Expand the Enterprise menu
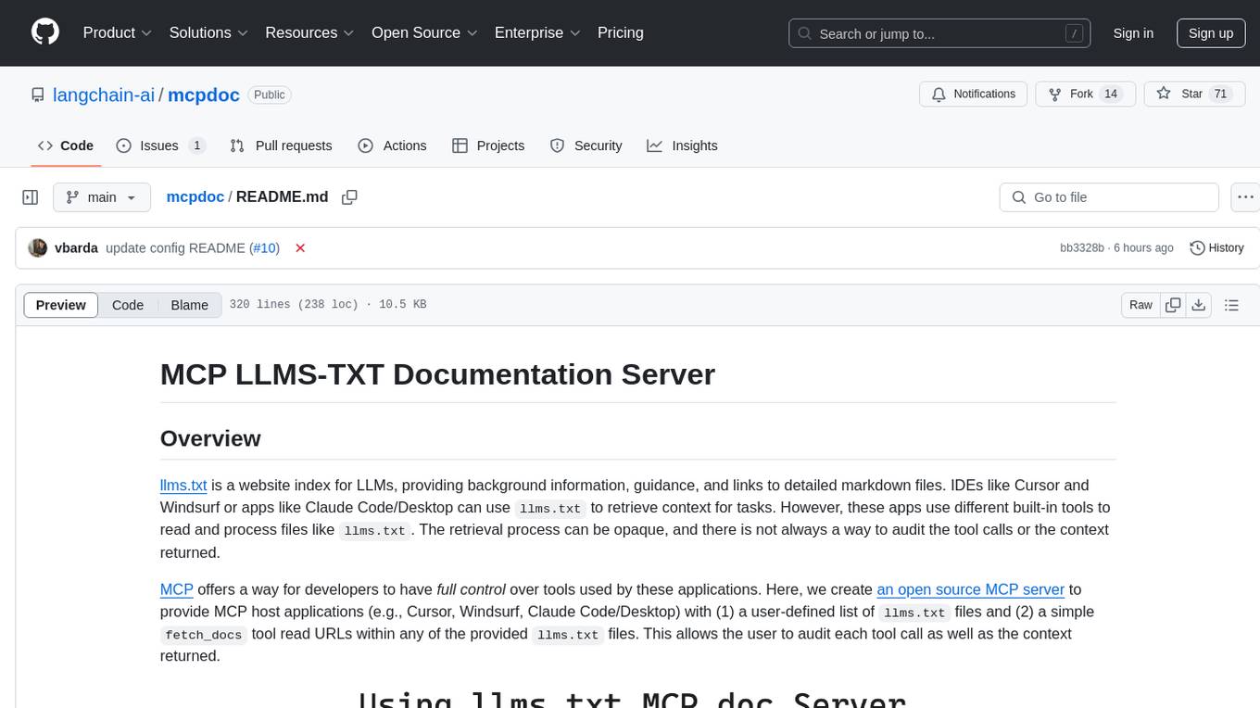Image resolution: width=1260 pixels, height=708 pixels. tap(537, 32)
